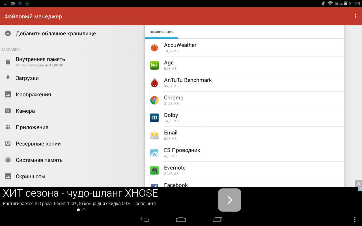Tap the Email envelope icon
Screen dimensions: 362x226
click(x=154, y=135)
